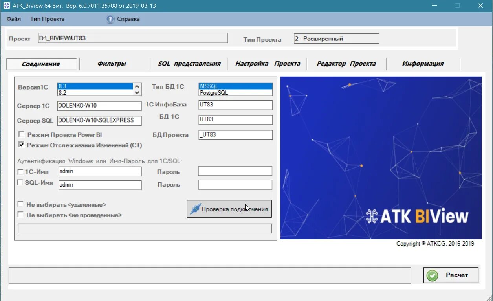Click the 1С ИнфоБаза field
The height and width of the screenshot is (301, 493).
[235, 105]
